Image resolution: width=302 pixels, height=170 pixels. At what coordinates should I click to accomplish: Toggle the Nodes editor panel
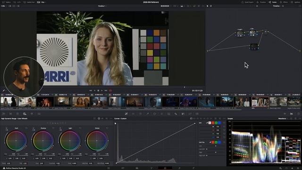273,2
